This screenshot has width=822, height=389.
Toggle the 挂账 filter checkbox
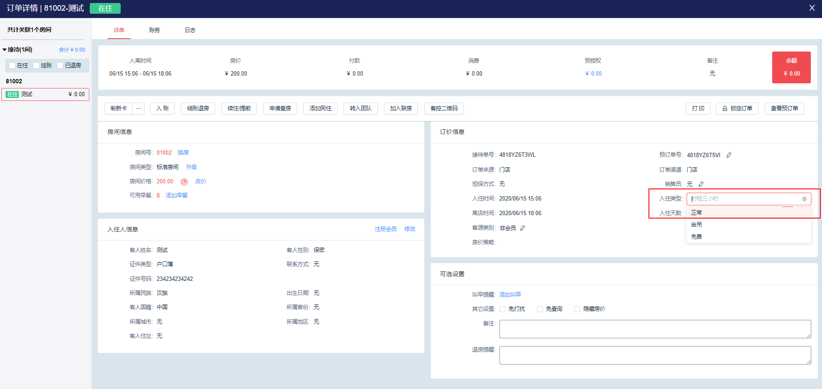click(37, 65)
